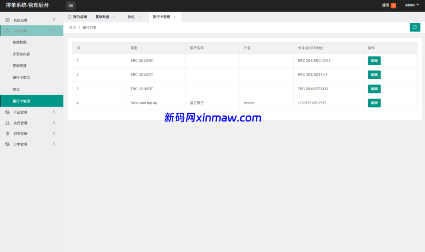Screen dimensions: 425x252
Task: Switch to the 基础数据 tab
Action: coord(103,17)
